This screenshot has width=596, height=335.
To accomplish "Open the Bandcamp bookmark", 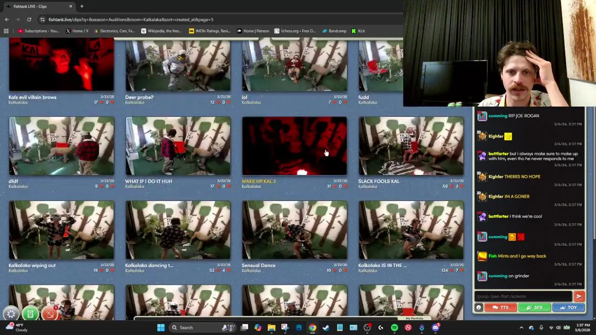I will point(333,31).
